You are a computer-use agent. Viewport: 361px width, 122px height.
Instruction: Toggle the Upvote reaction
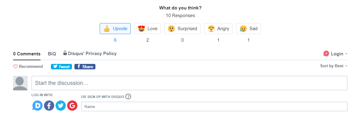pyautogui.click(x=115, y=29)
